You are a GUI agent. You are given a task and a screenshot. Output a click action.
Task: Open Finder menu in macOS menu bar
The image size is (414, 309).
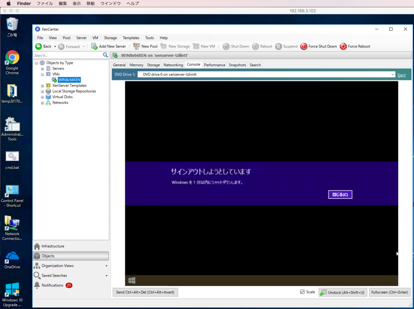pos(24,3)
